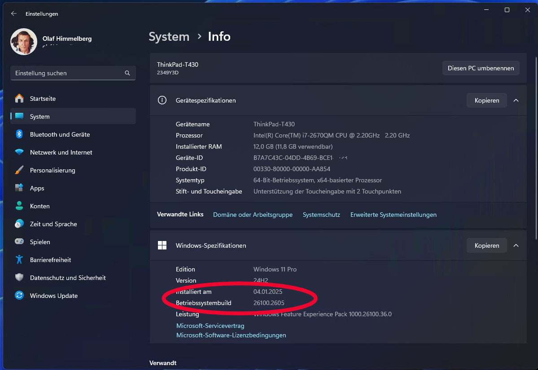
Task: Click Diesen PC umbenennen button
Action: click(x=481, y=68)
